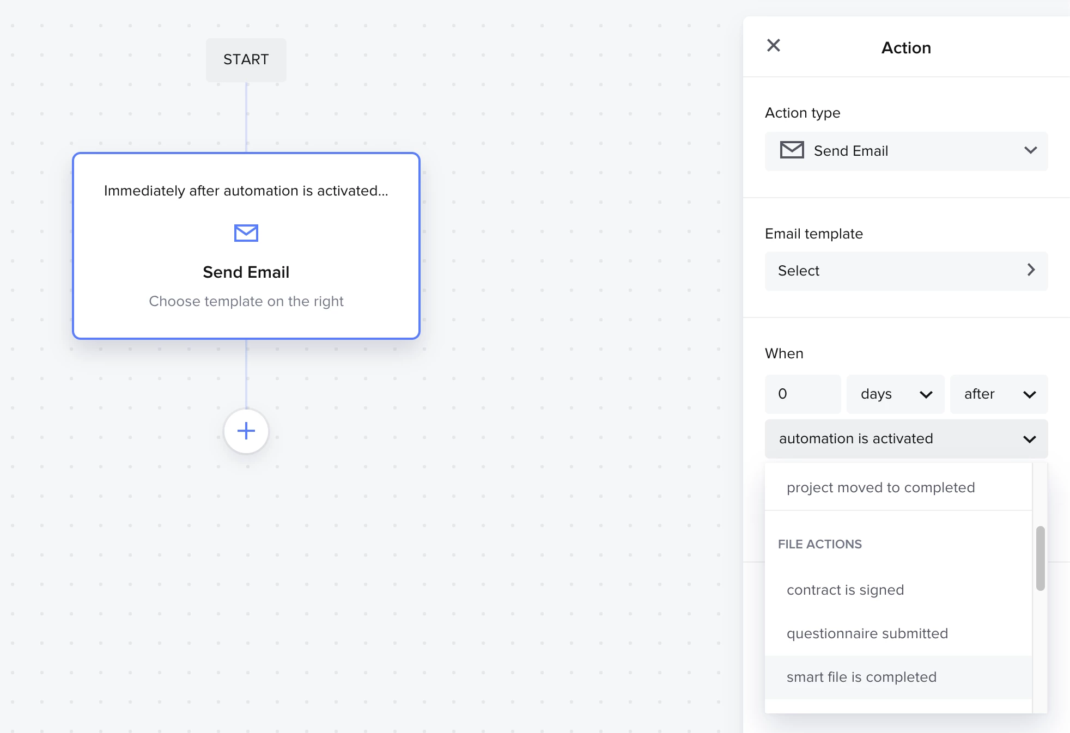Click envelope icon in Send Email card
Screen dimensions: 1070x733
pos(246,233)
